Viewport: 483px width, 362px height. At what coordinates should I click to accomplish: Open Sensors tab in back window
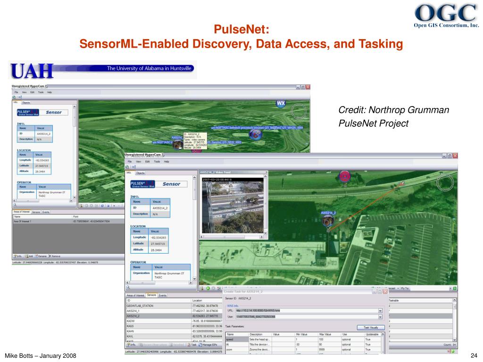pyautogui.click(x=36, y=212)
